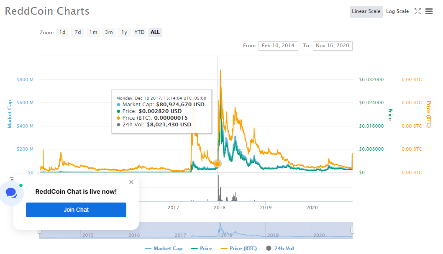443x254 pixels.
Task: Edit the From date field
Action: tap(278, 46)
